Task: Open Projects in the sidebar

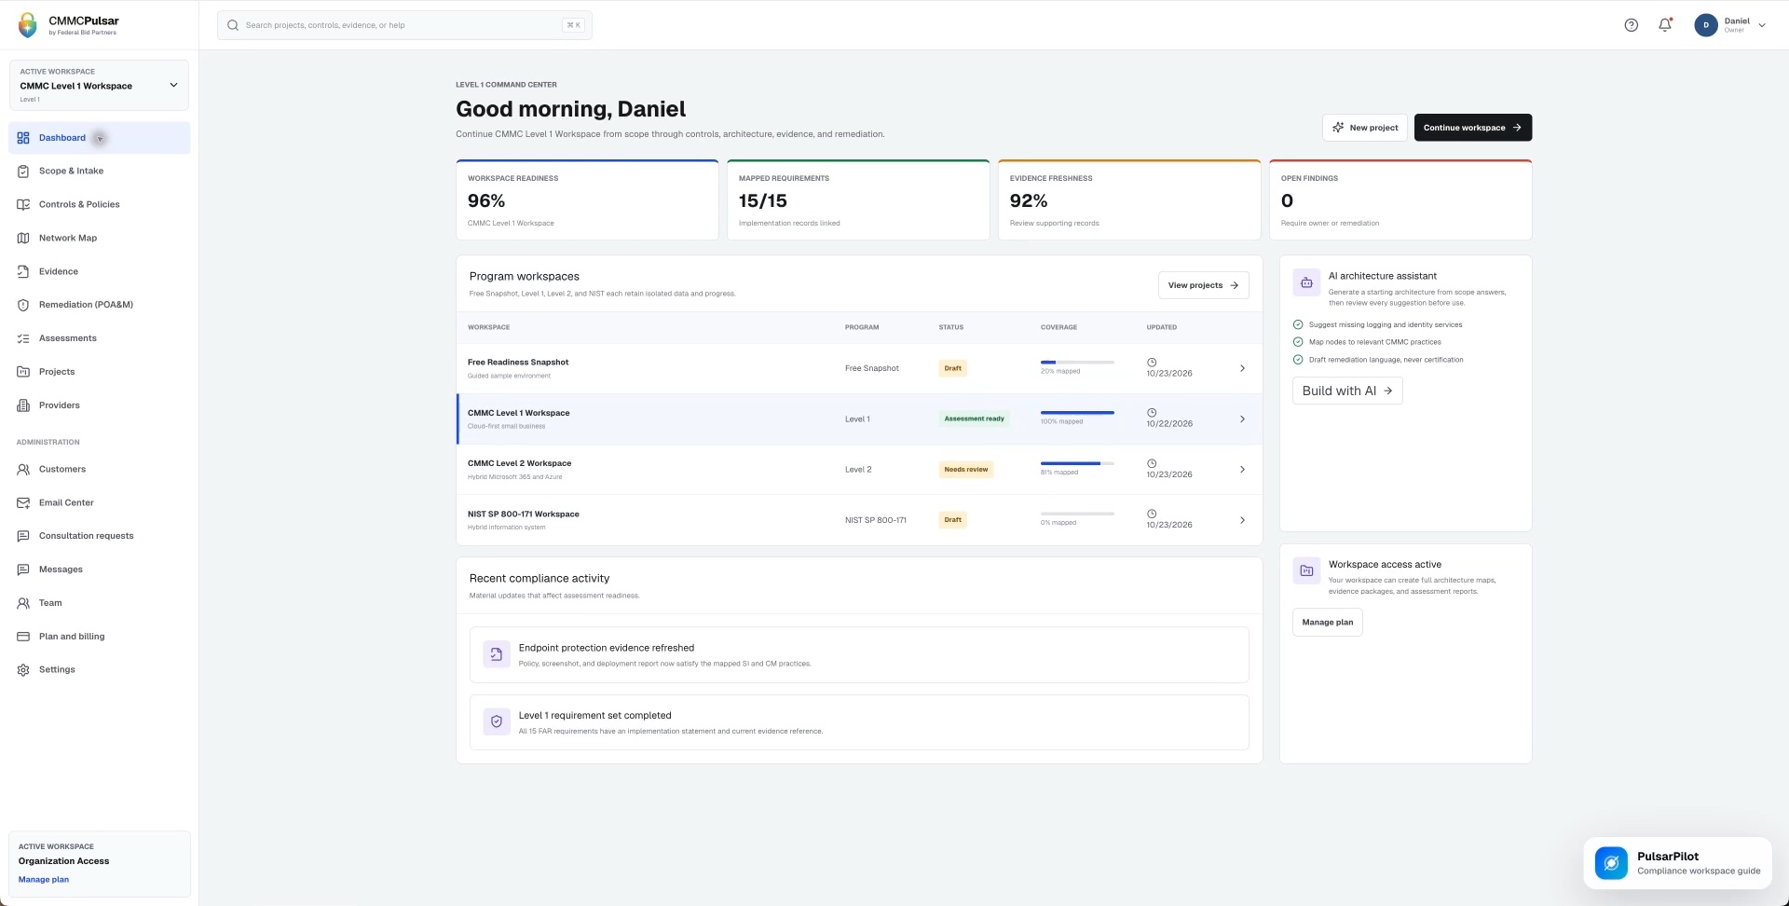Action: click(99, 372)
